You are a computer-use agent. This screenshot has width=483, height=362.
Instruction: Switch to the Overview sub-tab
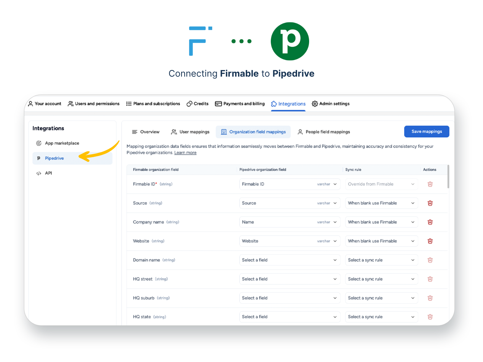pos(146,132)
